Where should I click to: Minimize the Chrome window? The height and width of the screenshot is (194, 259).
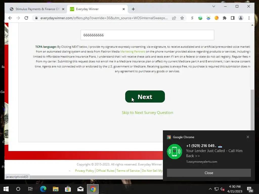click(225, 6)
